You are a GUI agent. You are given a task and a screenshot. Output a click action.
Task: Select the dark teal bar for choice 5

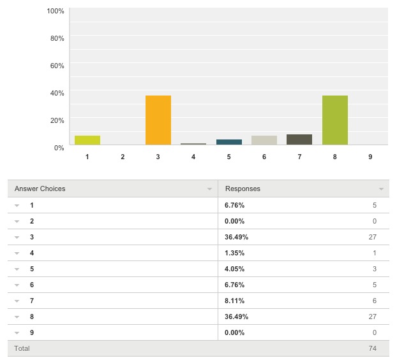pos(229,142)
